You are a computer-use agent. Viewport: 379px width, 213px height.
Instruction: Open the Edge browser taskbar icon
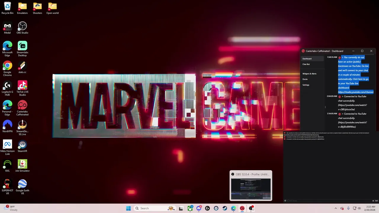click(233, 208)
